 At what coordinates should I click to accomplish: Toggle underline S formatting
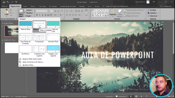coord(43,15)
